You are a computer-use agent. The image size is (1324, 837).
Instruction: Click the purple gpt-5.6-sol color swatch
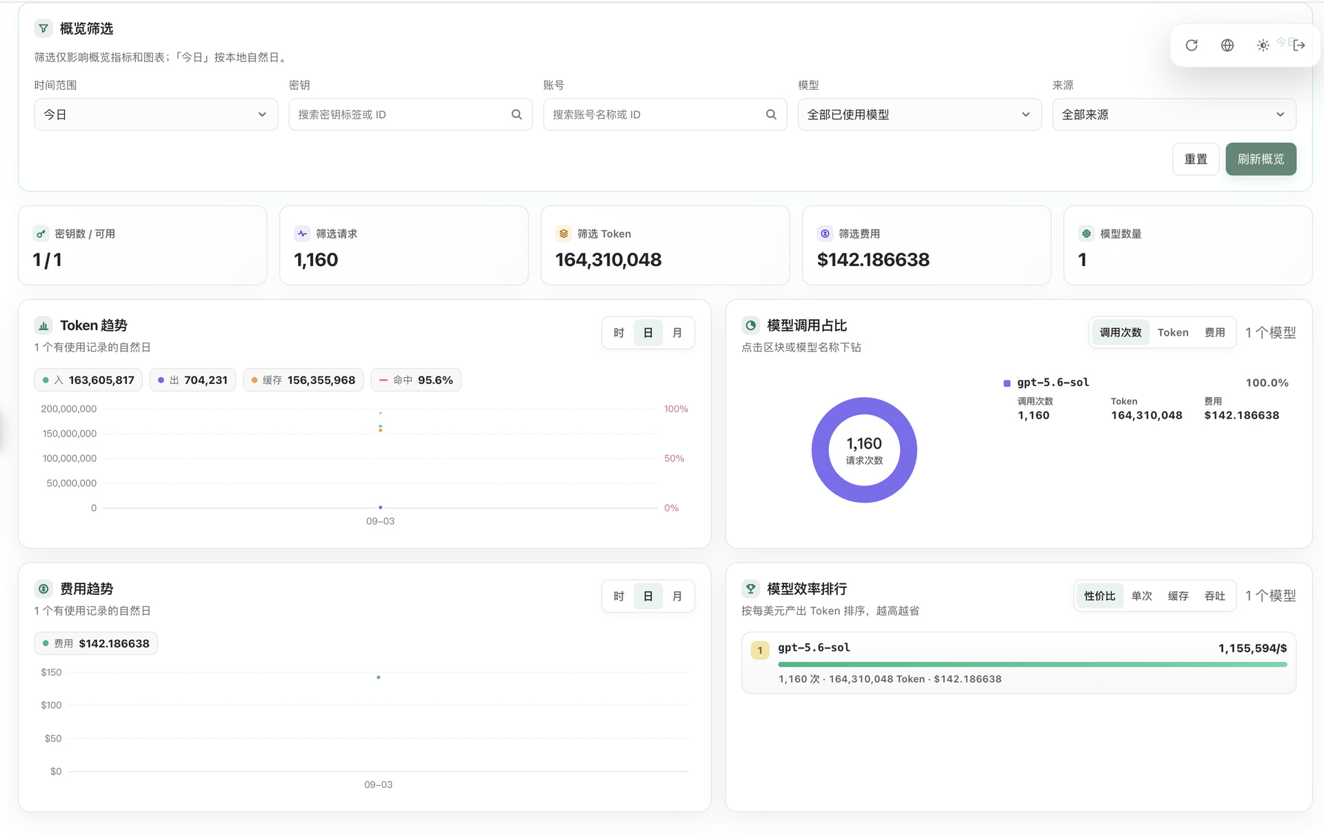tap(1007, 383)
